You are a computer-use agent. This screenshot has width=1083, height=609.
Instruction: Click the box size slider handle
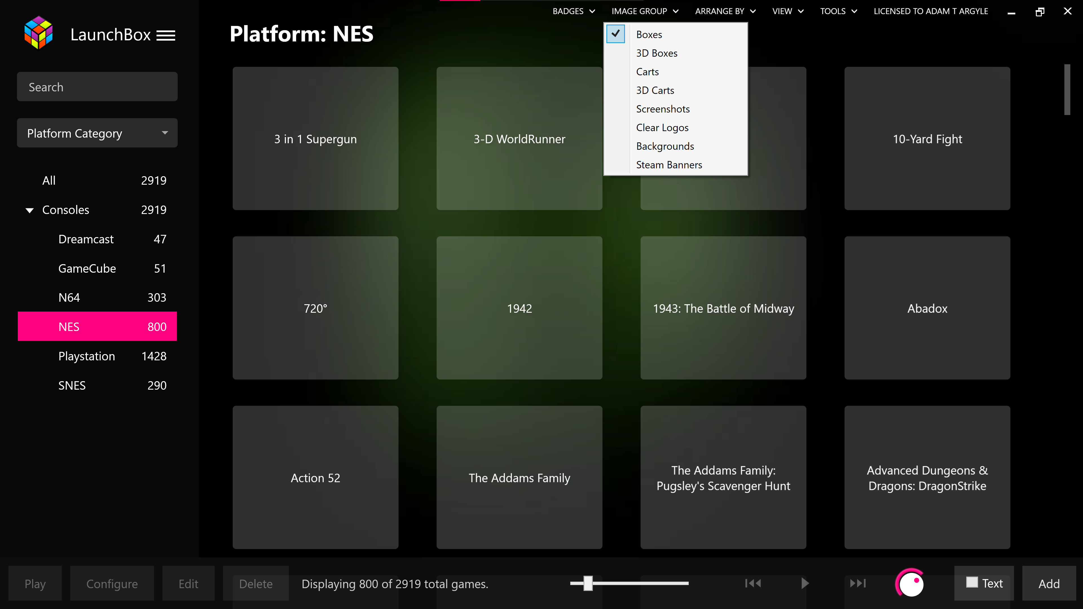point(588,583)
